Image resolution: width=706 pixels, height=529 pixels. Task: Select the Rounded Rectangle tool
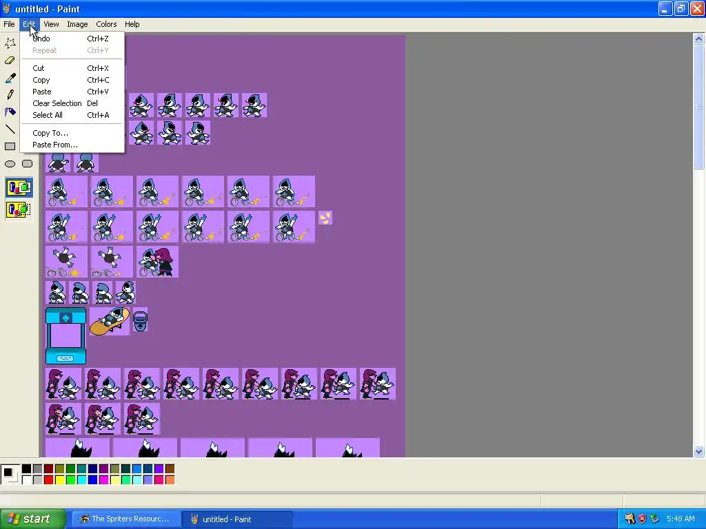(28, 164)
